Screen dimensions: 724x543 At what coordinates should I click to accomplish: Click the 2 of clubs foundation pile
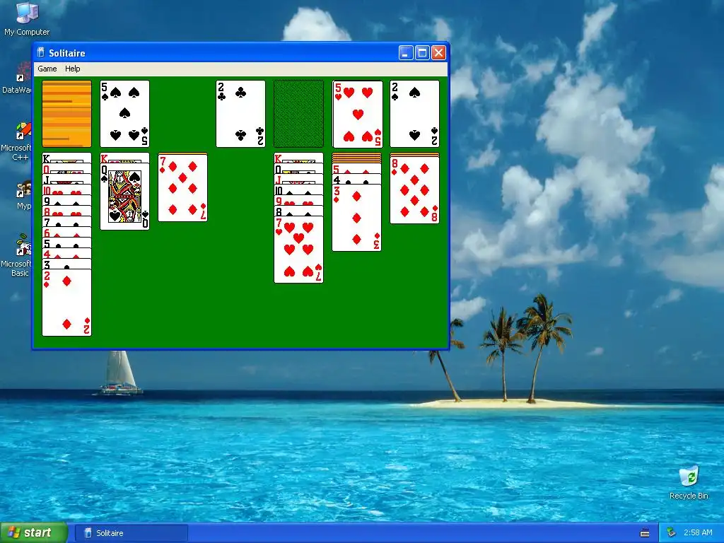240,114
